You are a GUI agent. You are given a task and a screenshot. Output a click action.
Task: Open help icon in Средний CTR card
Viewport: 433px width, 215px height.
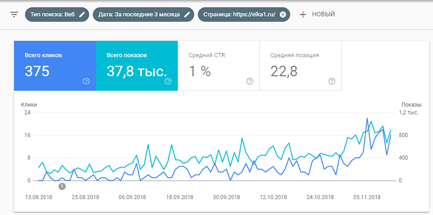250,81
